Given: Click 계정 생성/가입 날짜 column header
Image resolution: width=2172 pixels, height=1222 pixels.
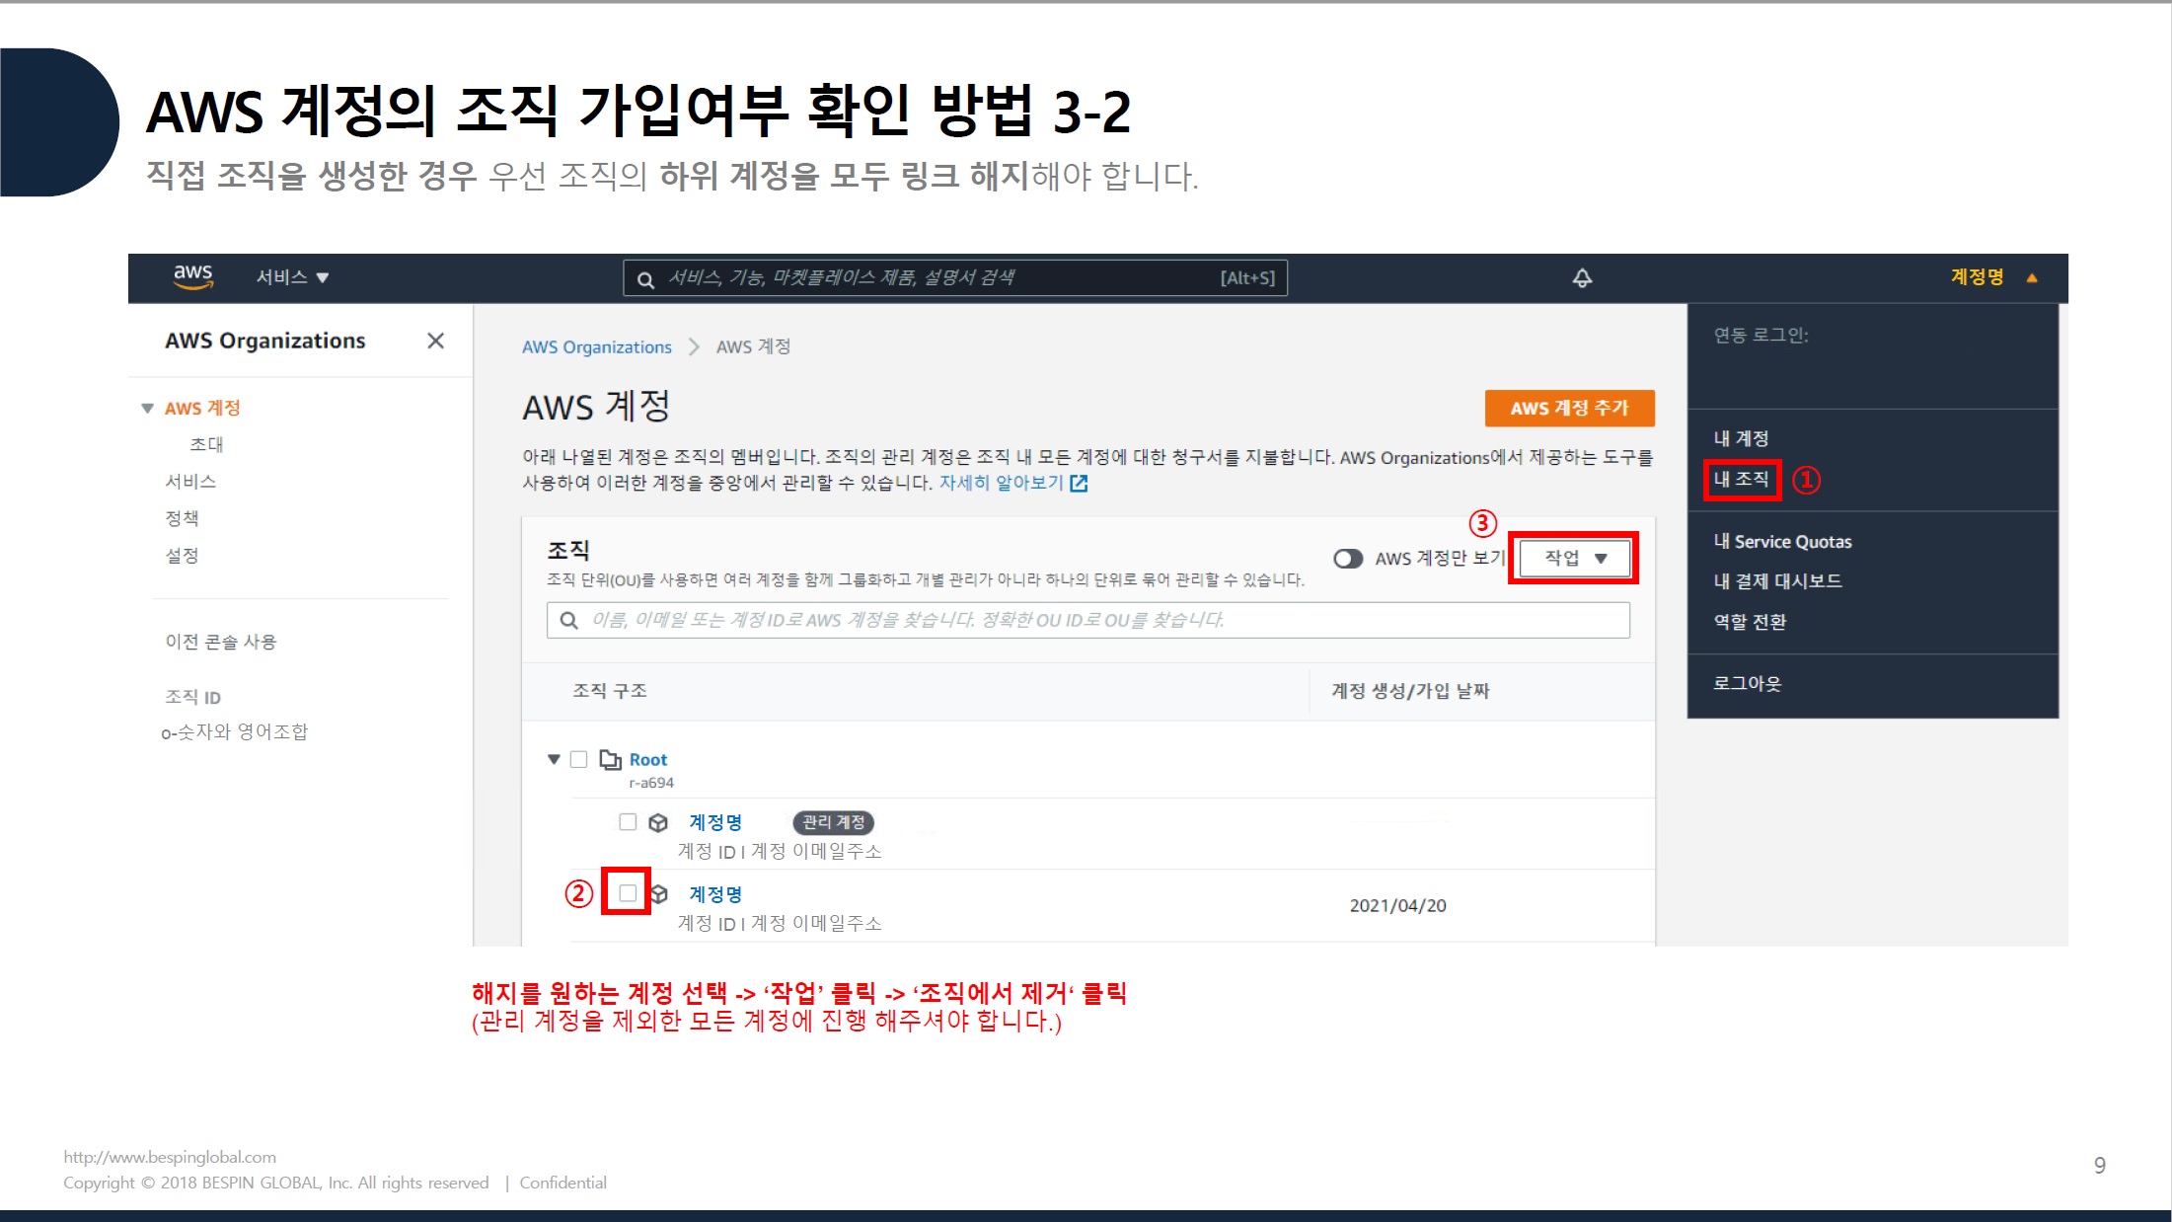Looking at the screenshot, I should pos(1410,690).
